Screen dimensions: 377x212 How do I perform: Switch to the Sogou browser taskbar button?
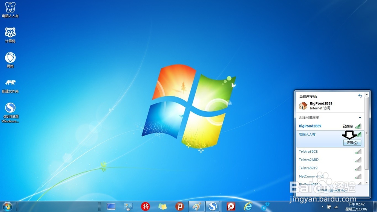[x=213, y=206]
